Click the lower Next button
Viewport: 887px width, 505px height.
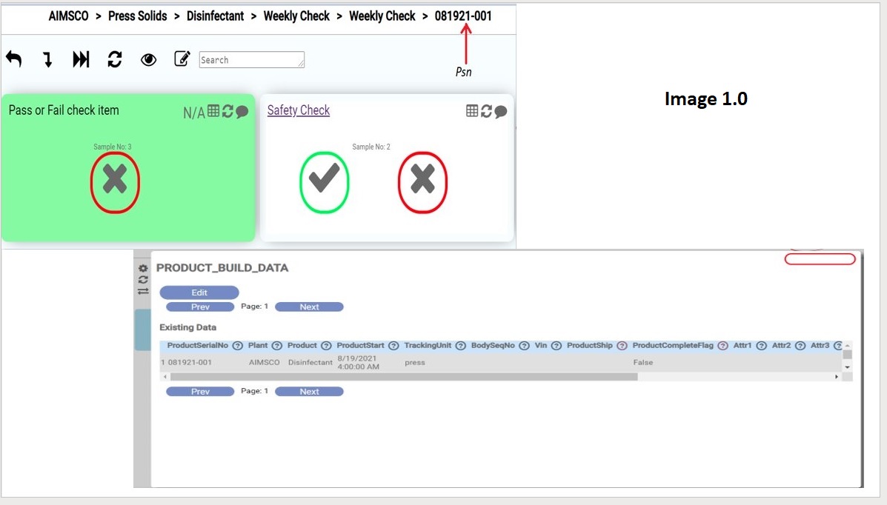310,391
